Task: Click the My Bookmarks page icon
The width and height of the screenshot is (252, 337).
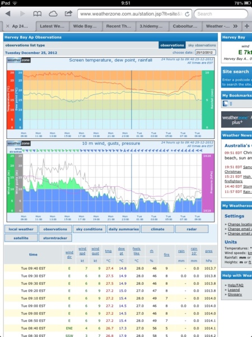Action: click(x=225, y=103)
